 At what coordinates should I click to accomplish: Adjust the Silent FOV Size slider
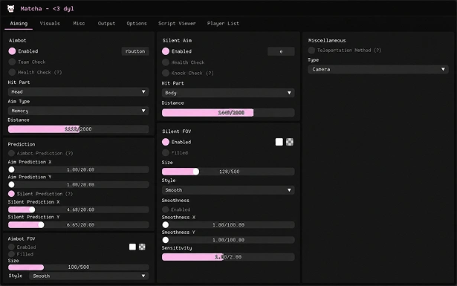click(228, 172)
